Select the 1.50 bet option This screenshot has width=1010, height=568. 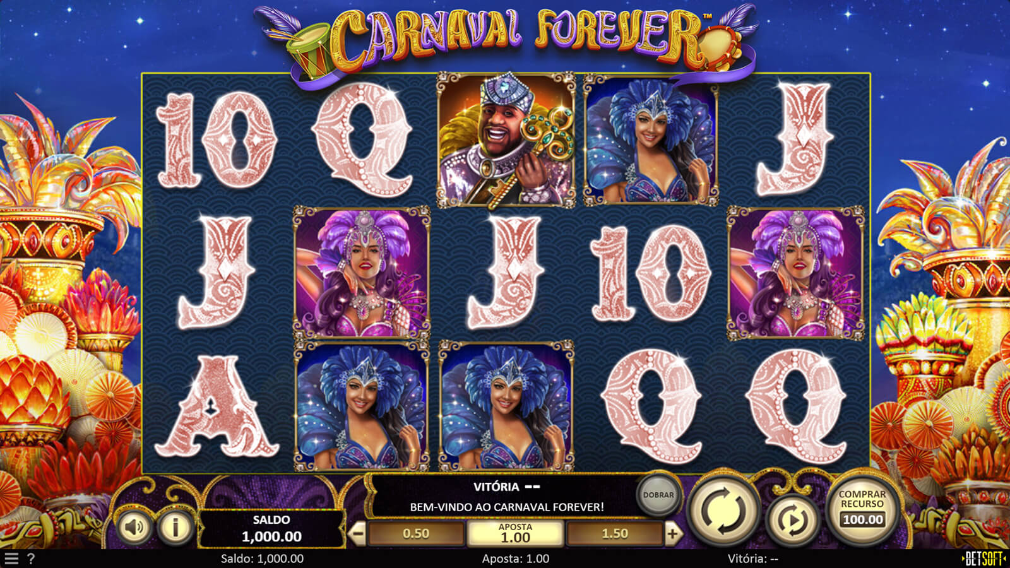tap(615, 534)
